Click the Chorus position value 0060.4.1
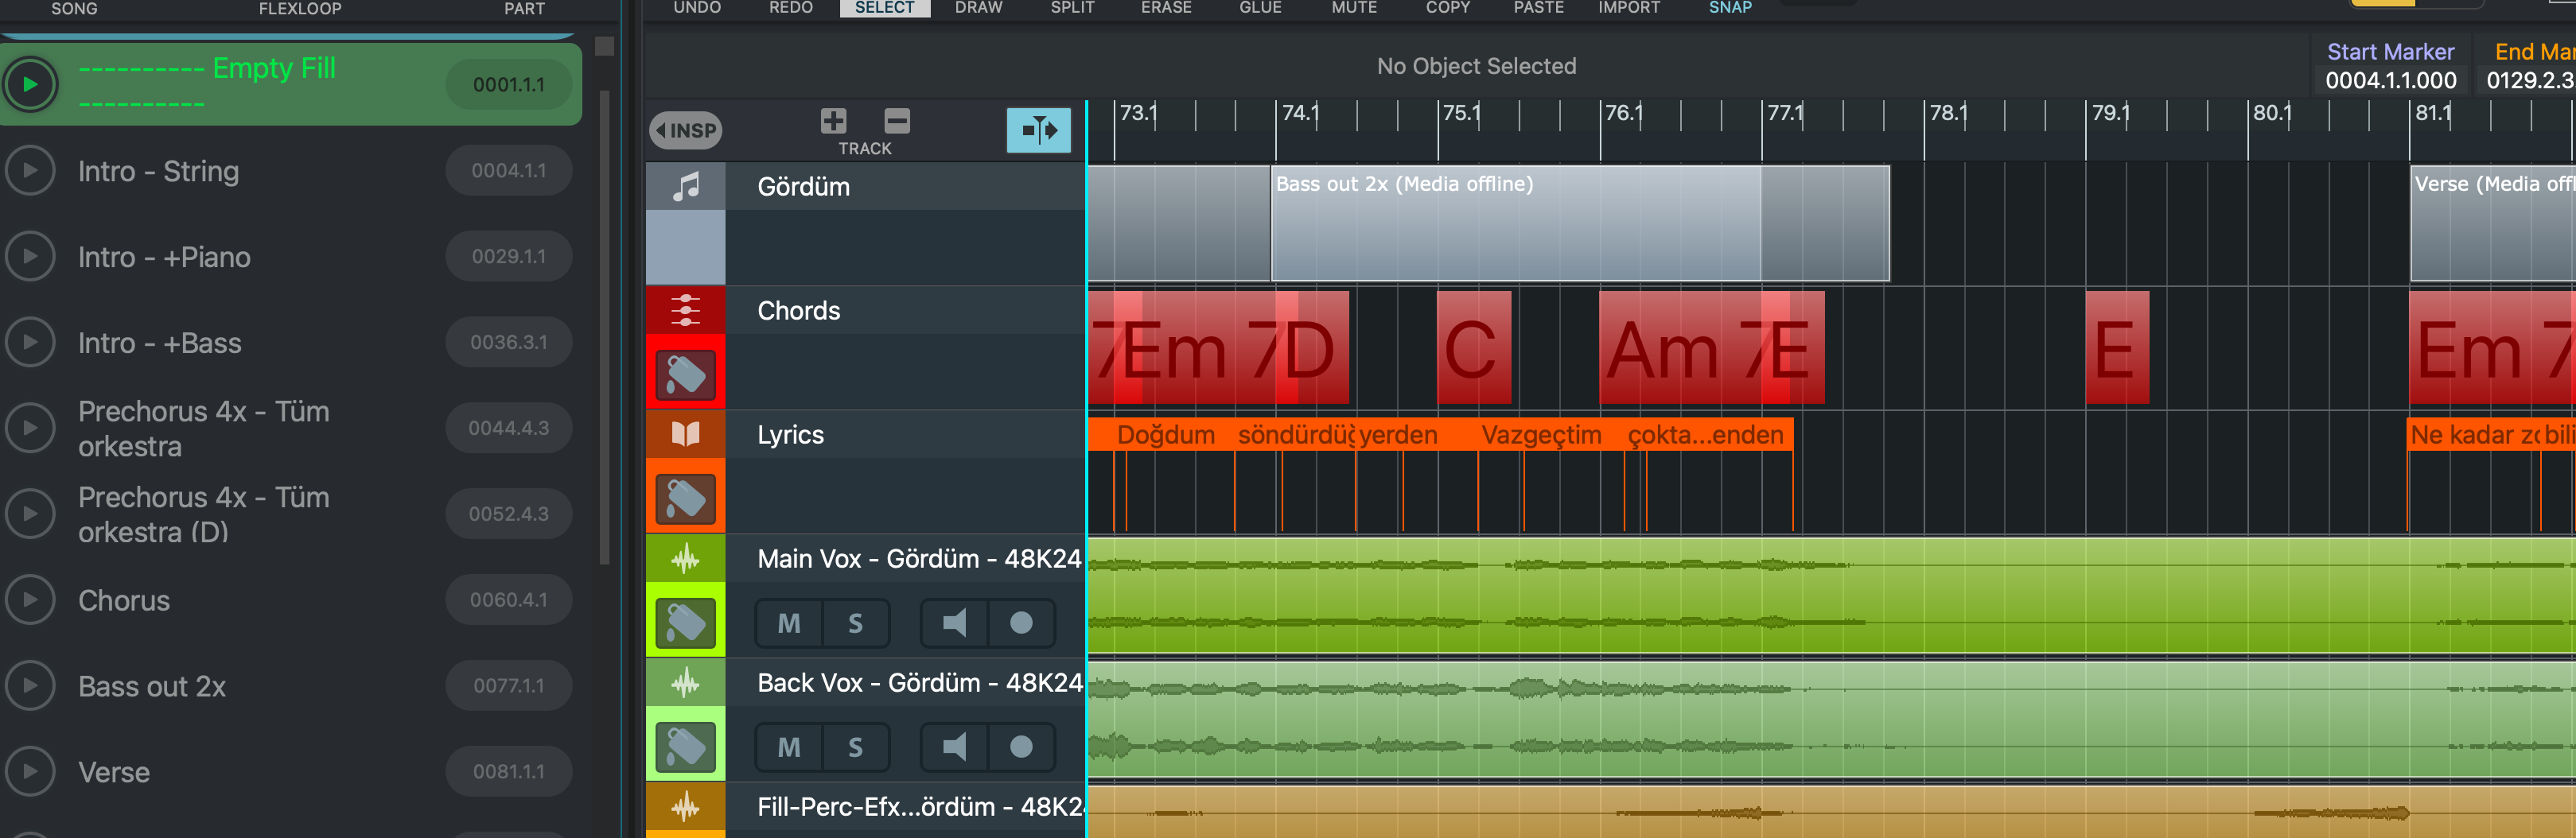The width and height of the screenshot is (2576, 838). click(x=509, y=600)
